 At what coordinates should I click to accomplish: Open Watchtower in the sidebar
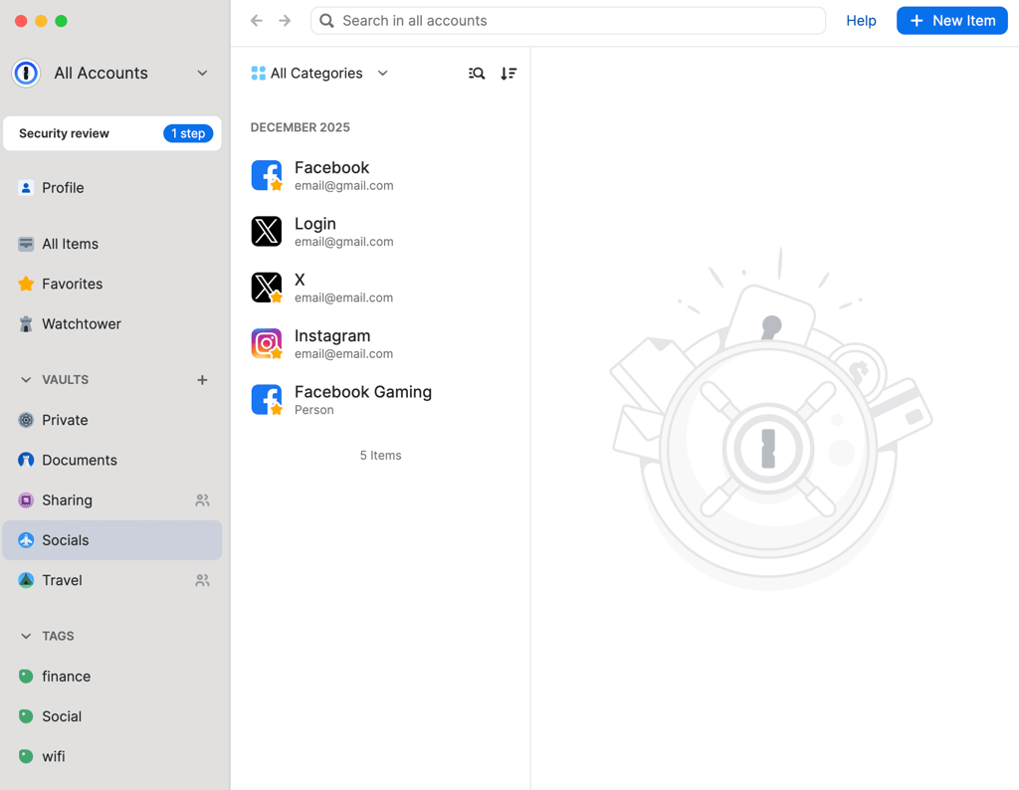tap(111, 324)
